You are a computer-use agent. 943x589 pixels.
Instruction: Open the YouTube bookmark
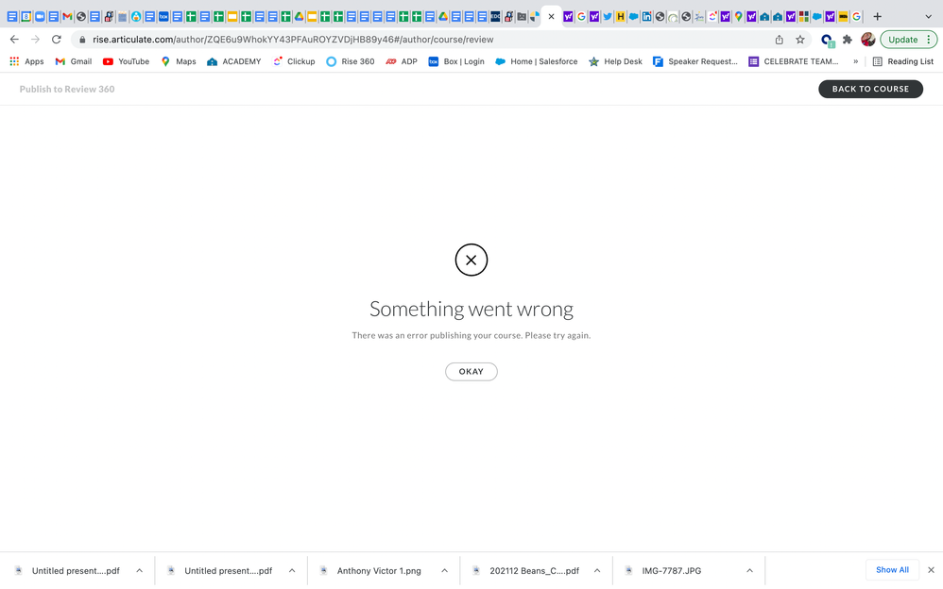(126, 61)
